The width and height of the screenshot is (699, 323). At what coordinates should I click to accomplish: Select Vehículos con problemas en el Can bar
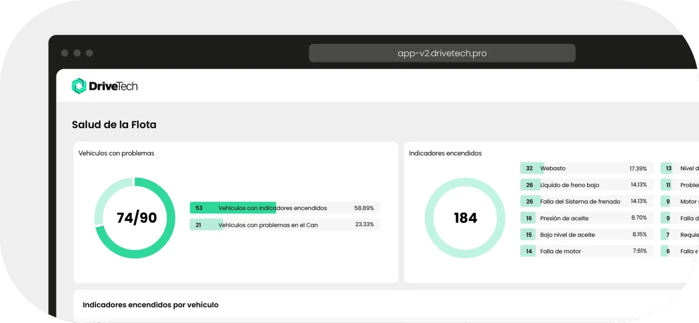click(x=285, y=224)
